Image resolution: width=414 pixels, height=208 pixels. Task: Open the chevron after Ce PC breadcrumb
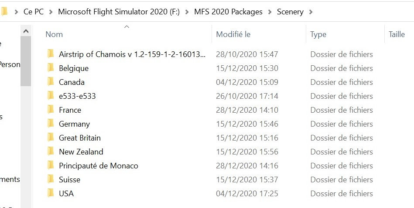[51, 12]
